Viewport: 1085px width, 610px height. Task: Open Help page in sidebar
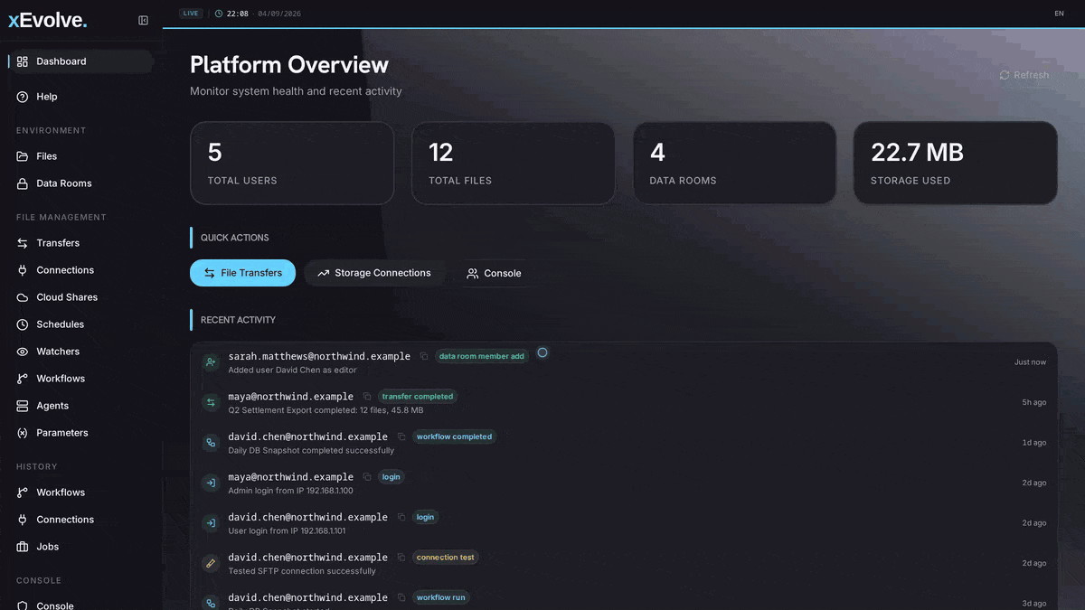click(x=80, y=97)
